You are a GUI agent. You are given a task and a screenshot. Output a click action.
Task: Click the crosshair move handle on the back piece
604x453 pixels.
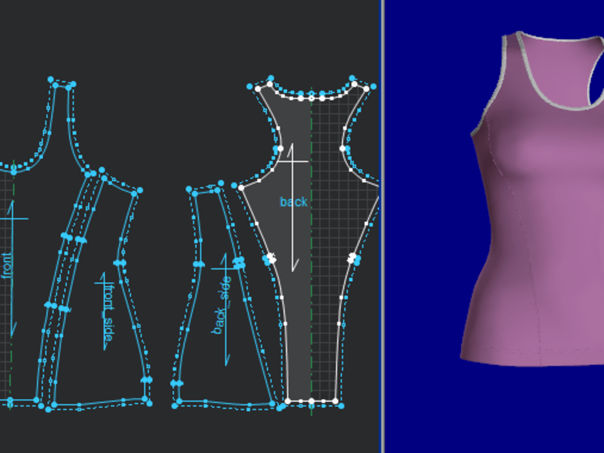[292, 162]
